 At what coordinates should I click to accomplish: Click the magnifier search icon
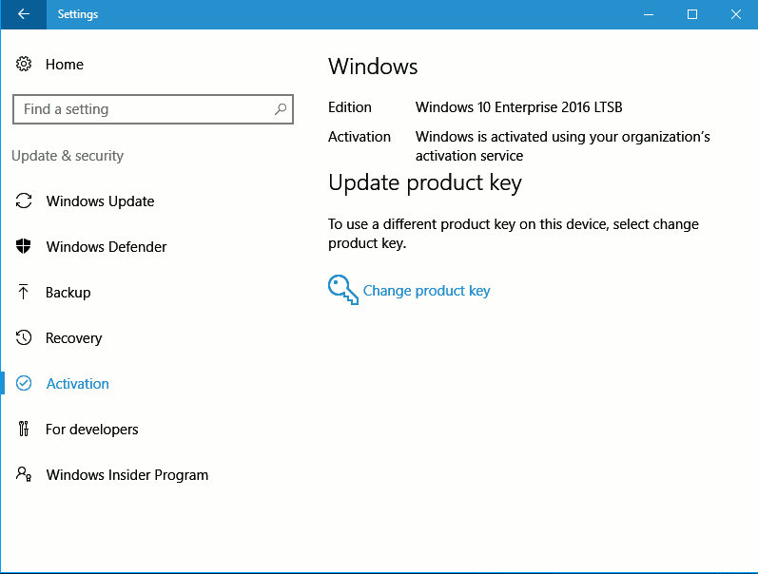(x=281, y=109)
